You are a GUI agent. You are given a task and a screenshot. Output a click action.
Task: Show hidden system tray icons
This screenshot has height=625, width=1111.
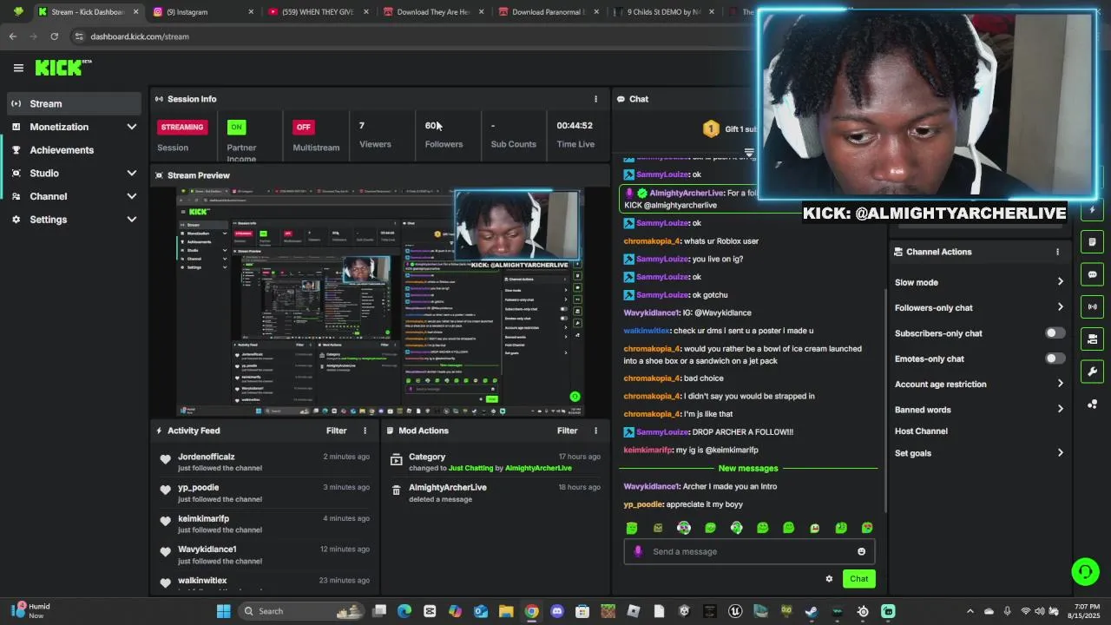[x=970, y=611]
